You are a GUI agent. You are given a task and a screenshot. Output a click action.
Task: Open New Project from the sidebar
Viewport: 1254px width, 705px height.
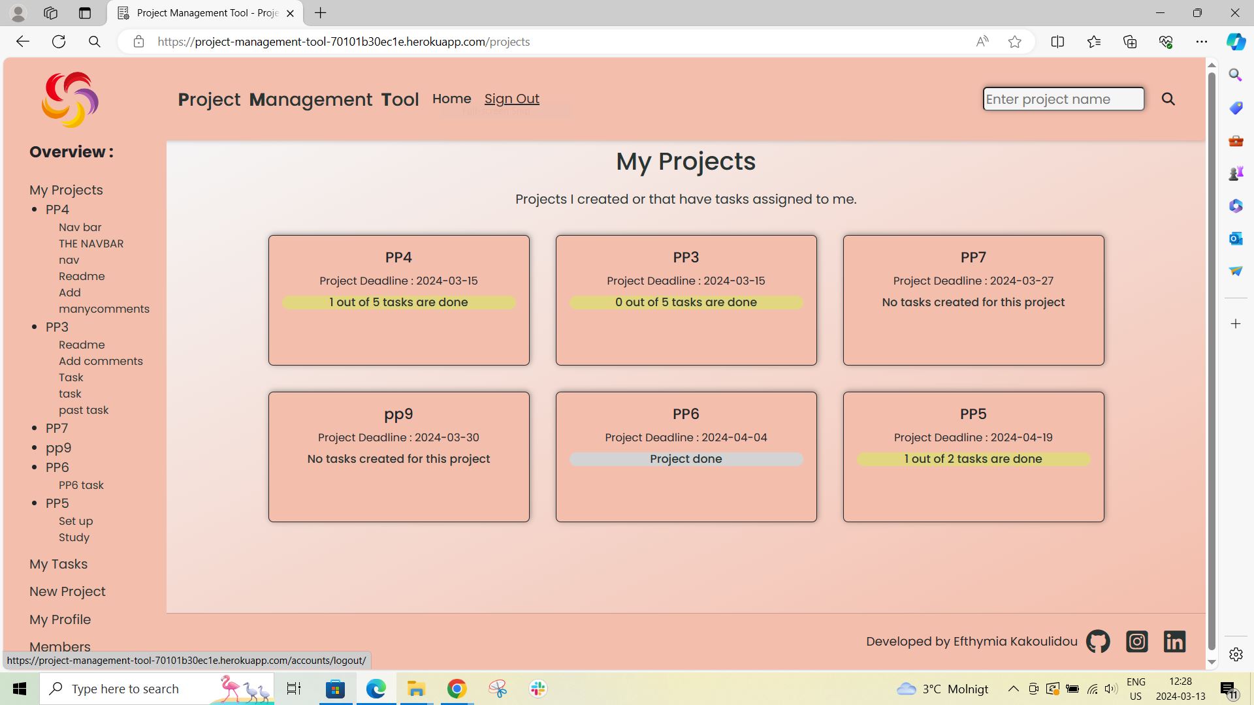click(67, 591)
